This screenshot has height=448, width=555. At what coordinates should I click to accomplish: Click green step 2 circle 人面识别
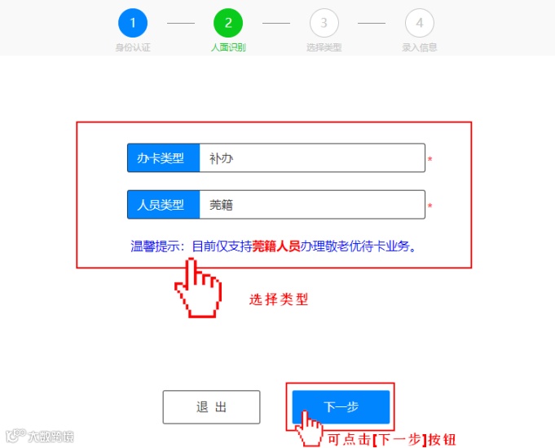(228, 23)
